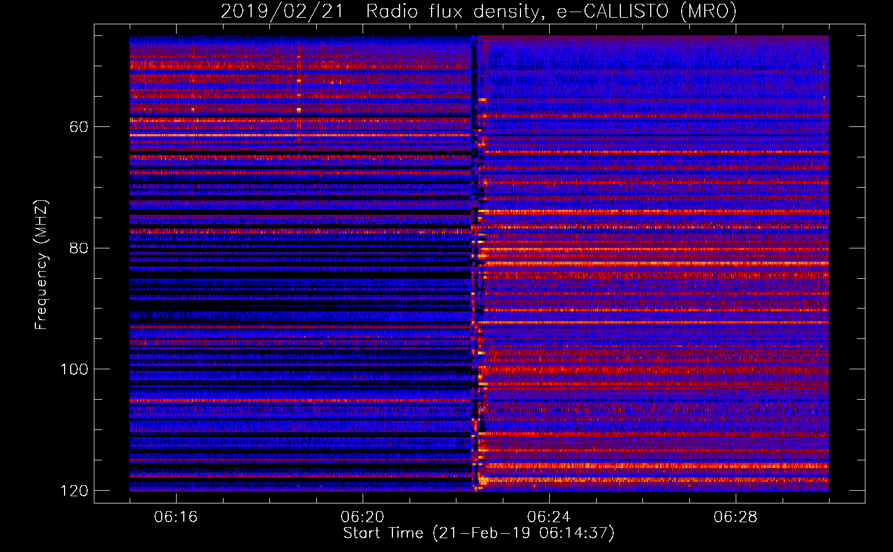
Task: Click the 'Frequency (MHZ)' axis label
Action: [x=41, y=264]
